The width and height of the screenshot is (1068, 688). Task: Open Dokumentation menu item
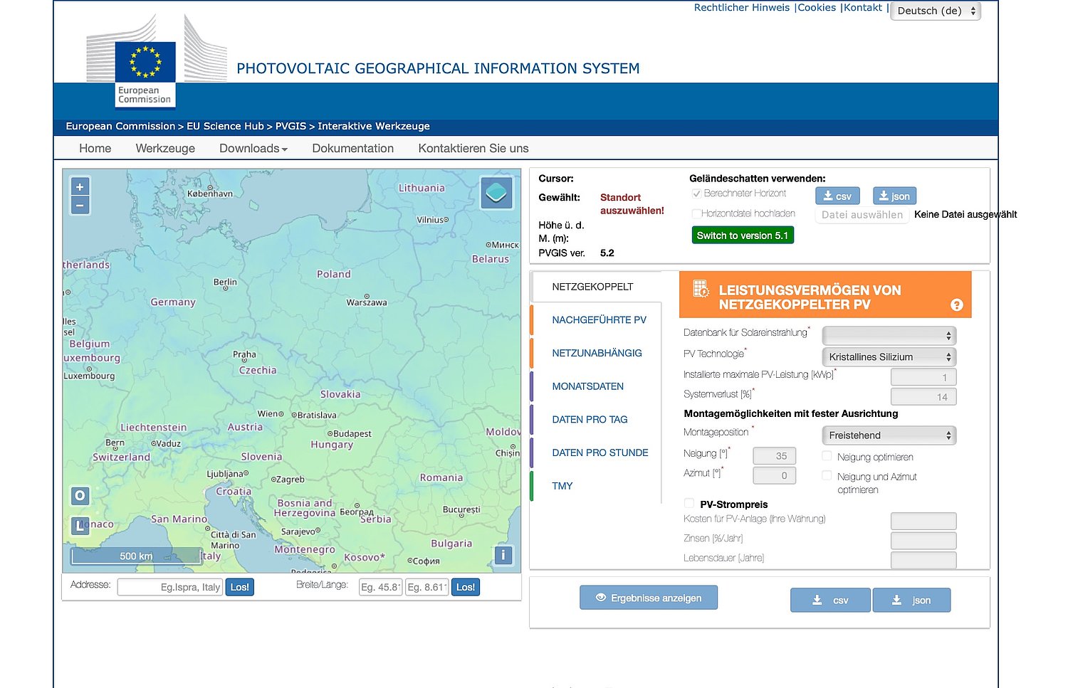pyautogui.click(x=352, y=148)
